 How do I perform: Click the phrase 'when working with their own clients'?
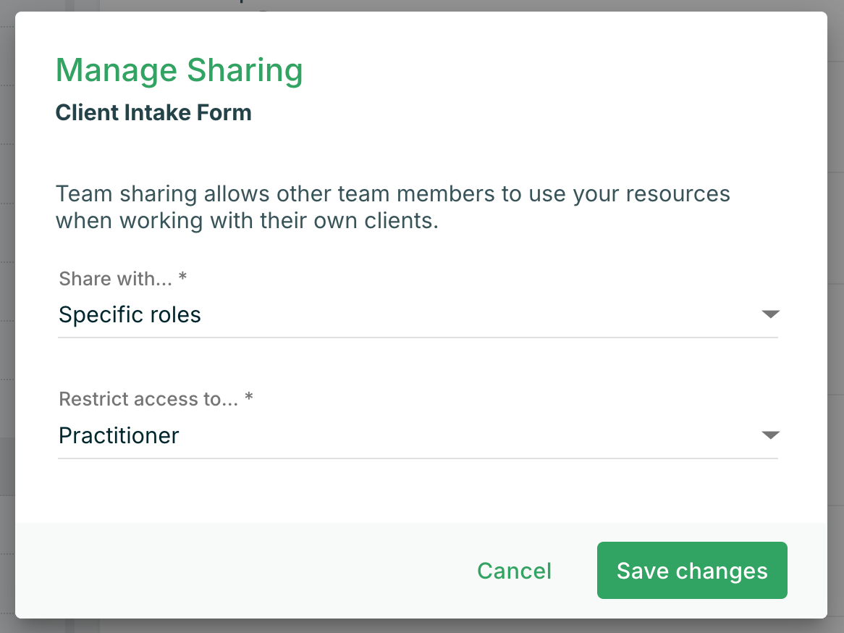click(x=246, y=221)
